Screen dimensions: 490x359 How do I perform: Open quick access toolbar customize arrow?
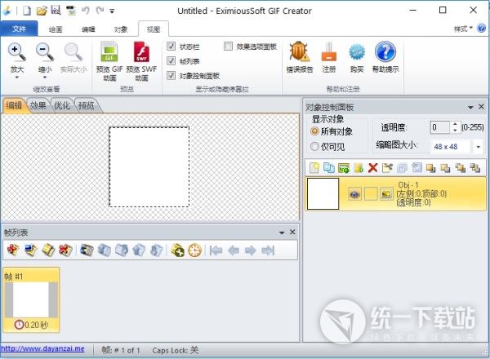(x=112, y=11)
